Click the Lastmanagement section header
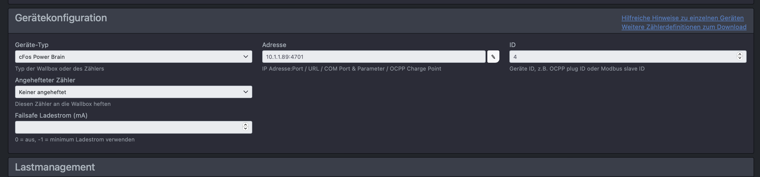This screenshot has width=760, height=177. click(x=55, y=167)
